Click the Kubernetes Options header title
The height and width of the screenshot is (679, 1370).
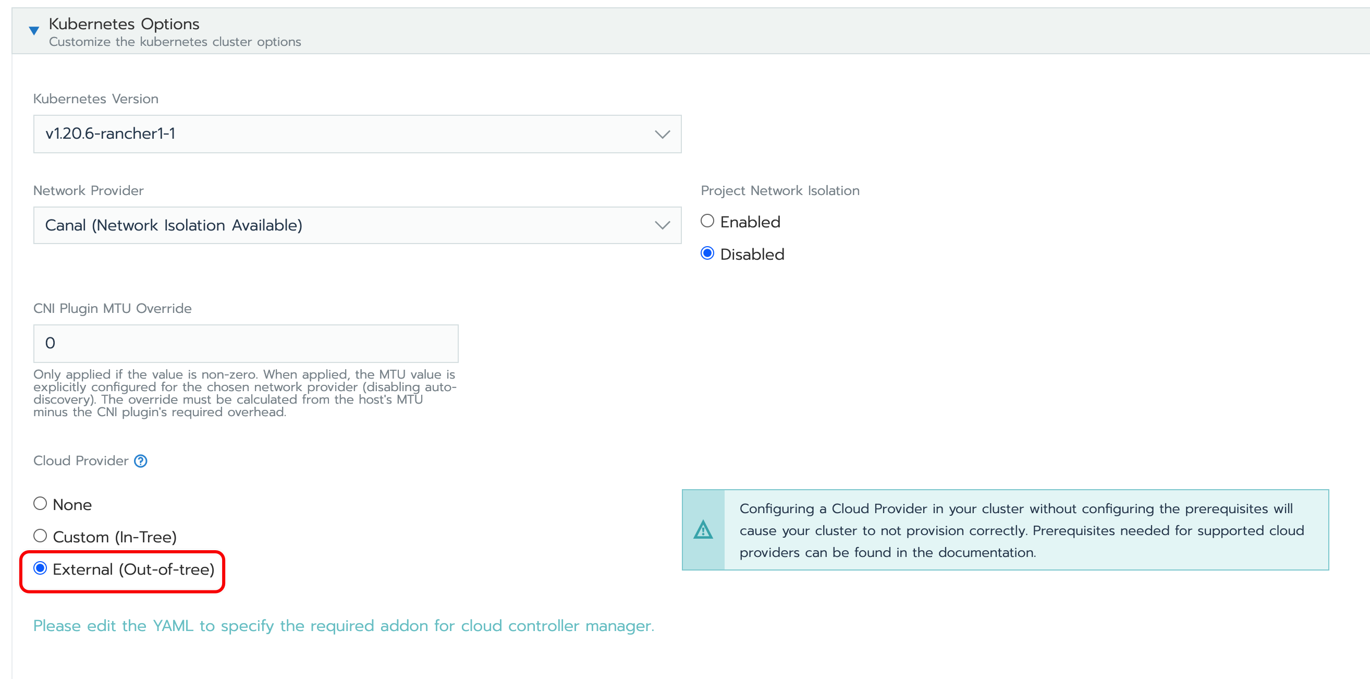coord(124,24)
